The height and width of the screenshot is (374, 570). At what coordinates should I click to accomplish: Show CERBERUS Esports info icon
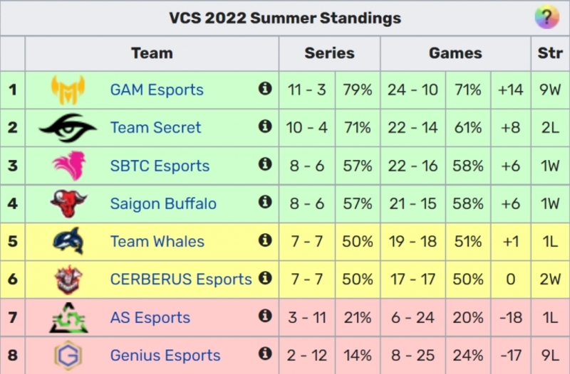point(265,278)
